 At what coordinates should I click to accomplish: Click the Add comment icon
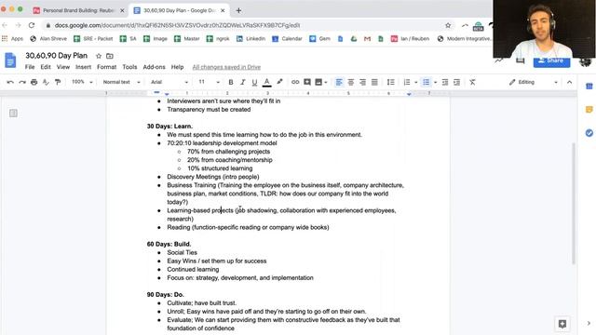[307, 82]
